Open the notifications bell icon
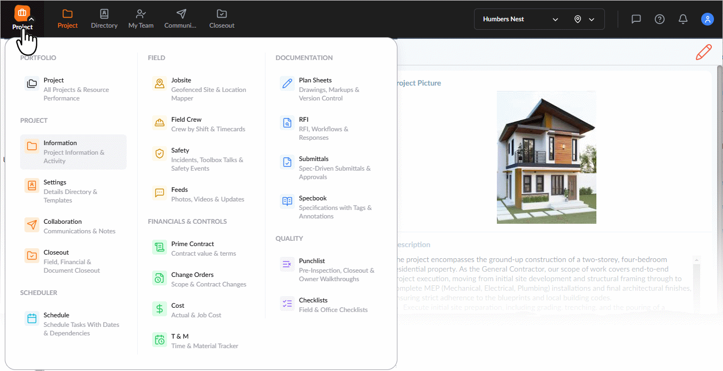This screenshot has width=723, height=371. pos(683,19)
